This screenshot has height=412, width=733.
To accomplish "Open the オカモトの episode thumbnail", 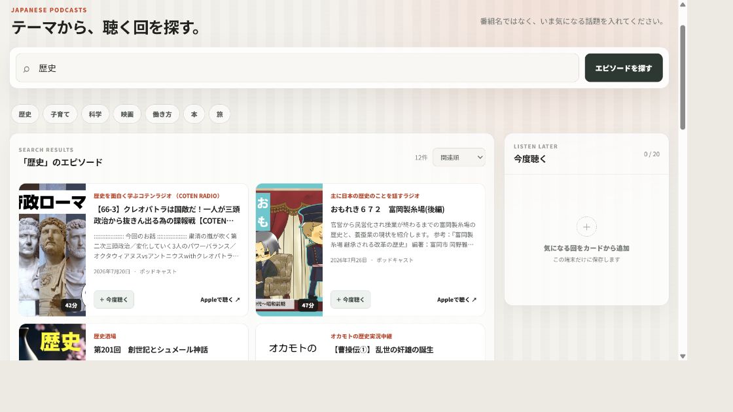I will 289,342.
